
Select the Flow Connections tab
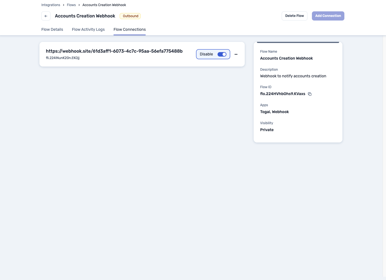(x=130, y=29)
